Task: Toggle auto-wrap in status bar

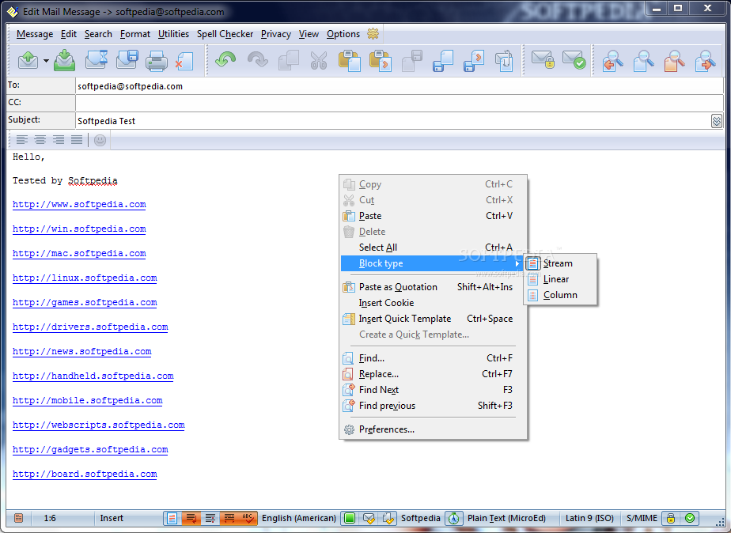Action: pos(191,518)
